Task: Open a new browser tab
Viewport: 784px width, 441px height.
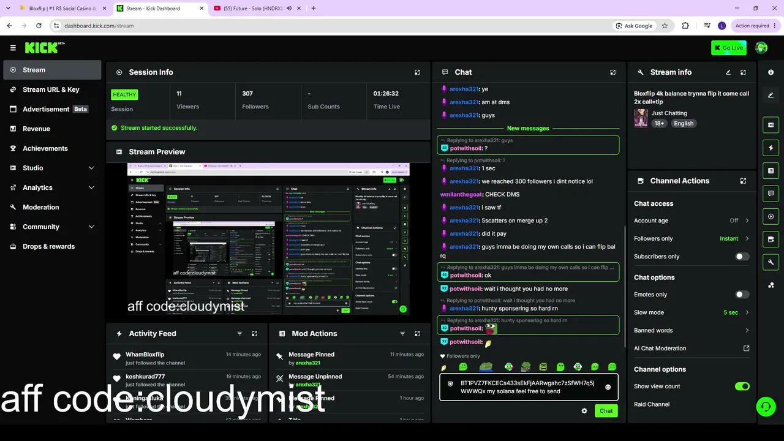Action: [x=314, y=9]
